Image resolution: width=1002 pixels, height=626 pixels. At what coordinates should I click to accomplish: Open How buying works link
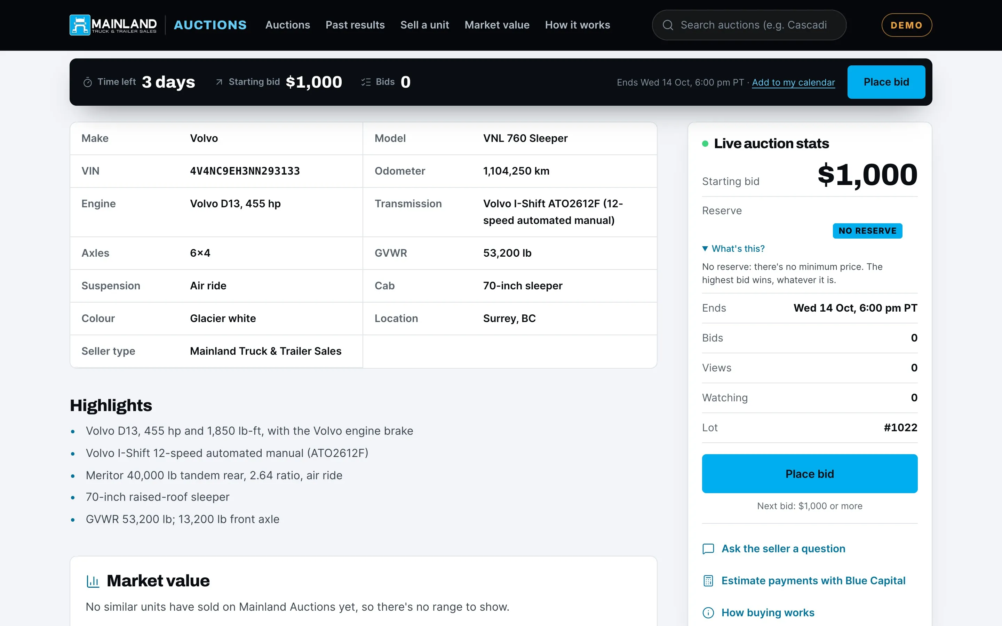pos(768,612)
